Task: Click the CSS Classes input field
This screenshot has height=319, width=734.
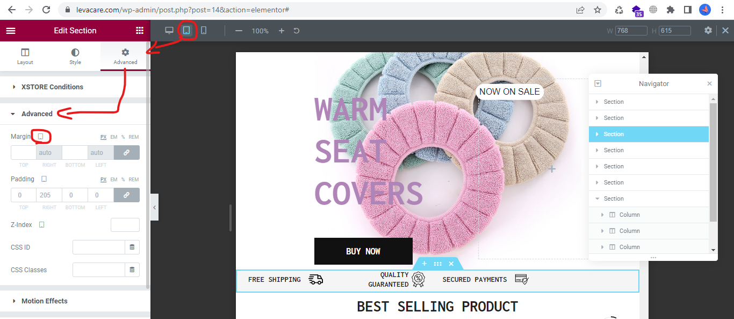Action: coord(99,270)
